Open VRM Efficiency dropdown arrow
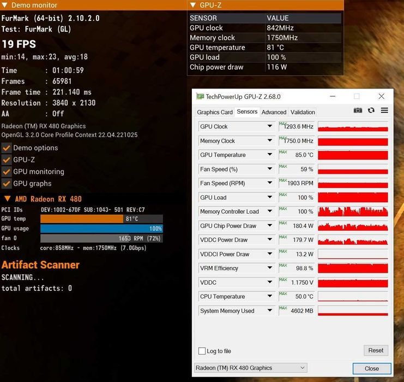 270,268
